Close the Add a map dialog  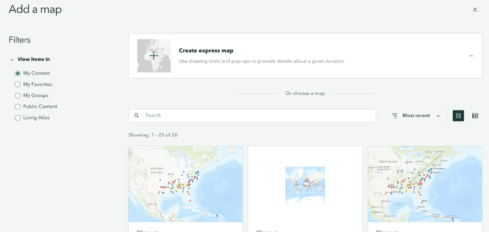475,10
